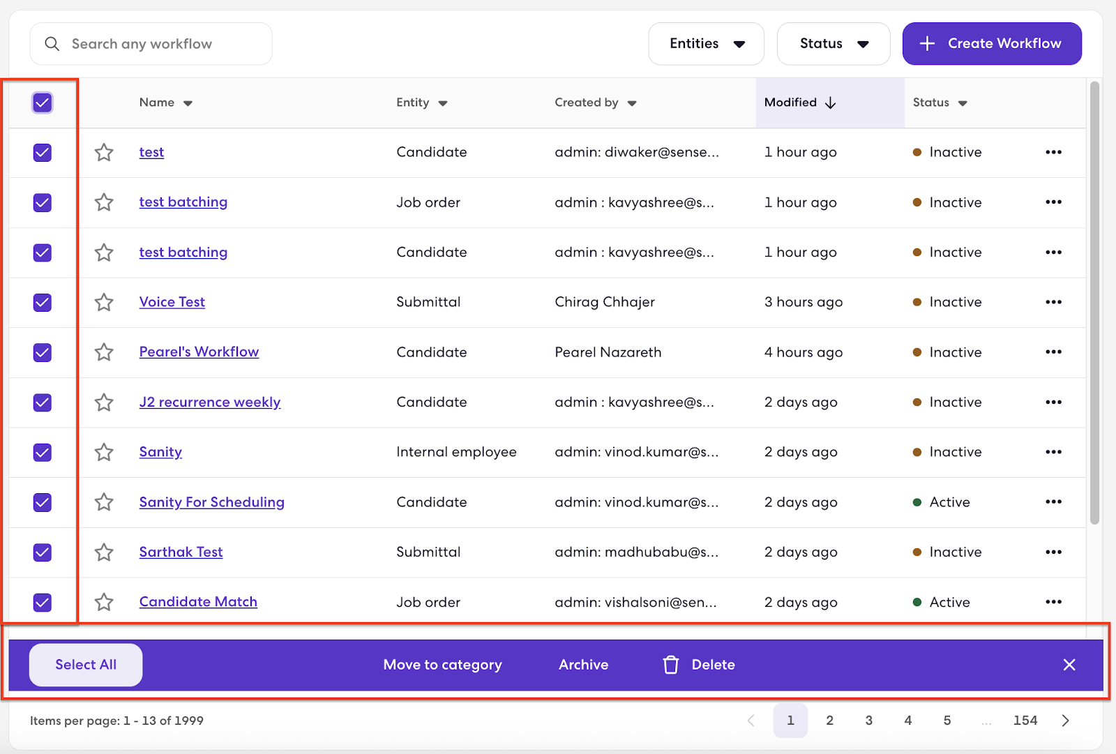Open the three-dot actions menu for "Sarthak Test"
This screenshot has width=1116, height=754.
click(1054, 552)
